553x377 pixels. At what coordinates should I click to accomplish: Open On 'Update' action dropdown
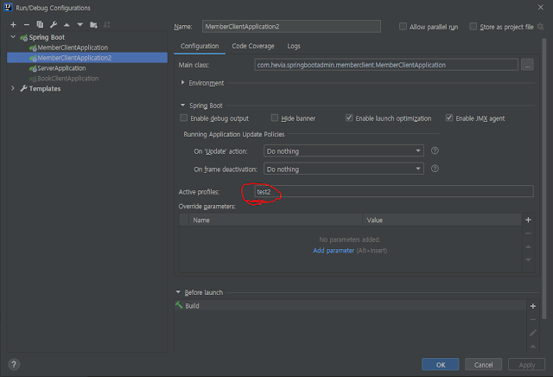coord(344,151)
